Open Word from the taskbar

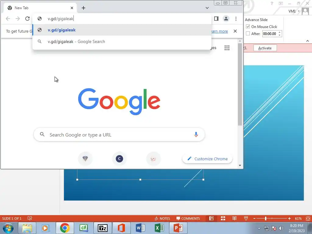(x=140, y=228)
